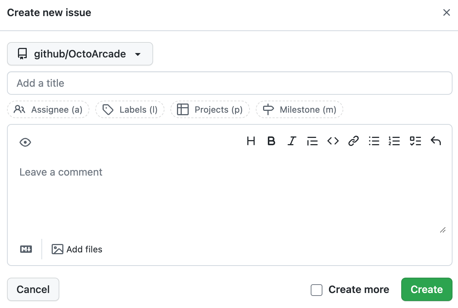
Task: Insert a blockquote
Action: click(x=312, y=141)
